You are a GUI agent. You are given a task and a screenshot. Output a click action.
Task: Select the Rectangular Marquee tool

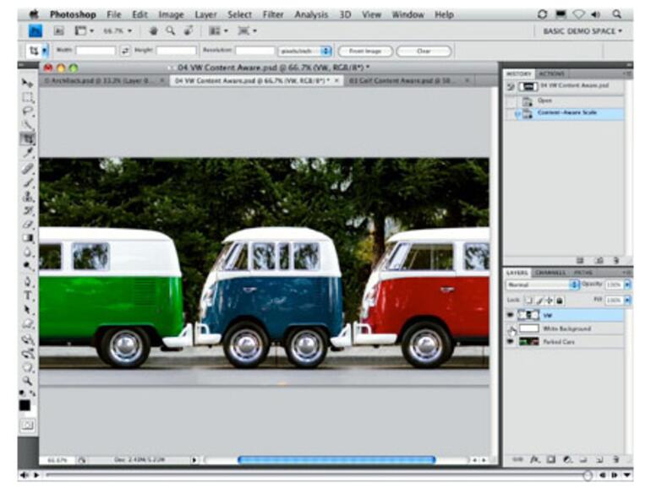[27, 97]
